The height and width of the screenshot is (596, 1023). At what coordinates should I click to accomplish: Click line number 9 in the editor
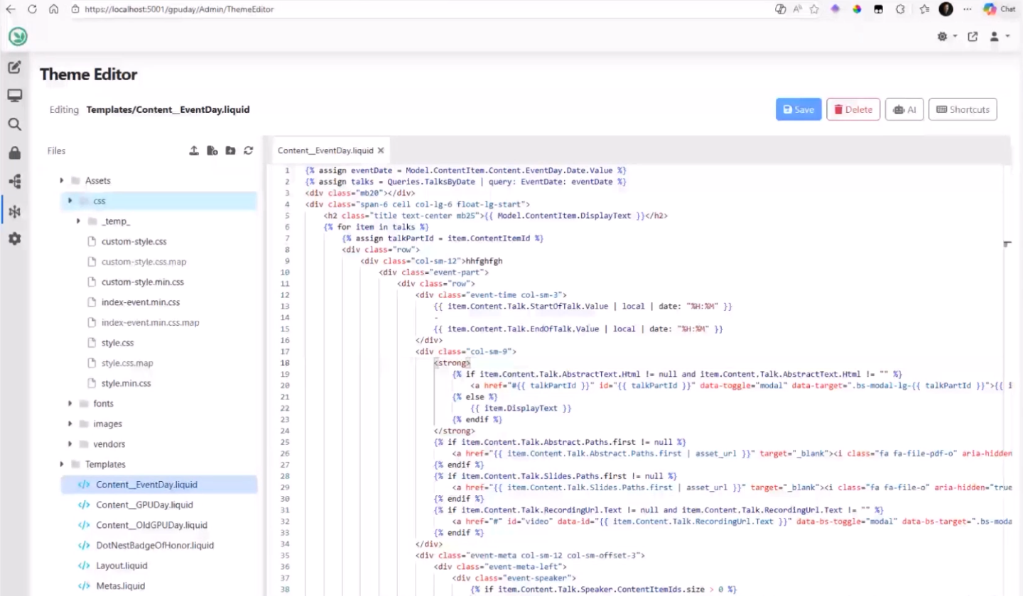coord(286,261)
